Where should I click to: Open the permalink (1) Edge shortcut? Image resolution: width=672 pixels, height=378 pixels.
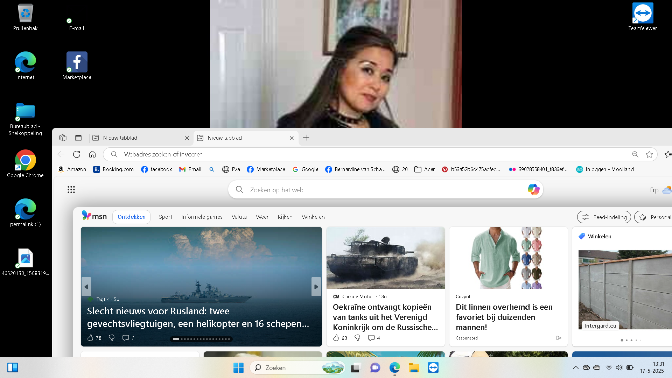(x=25, y=213)
